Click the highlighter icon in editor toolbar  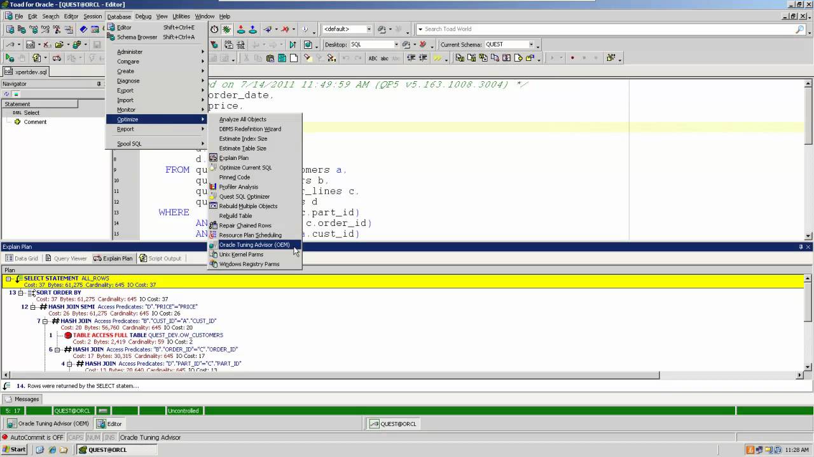pyautogui.click(x=307, y=58)
